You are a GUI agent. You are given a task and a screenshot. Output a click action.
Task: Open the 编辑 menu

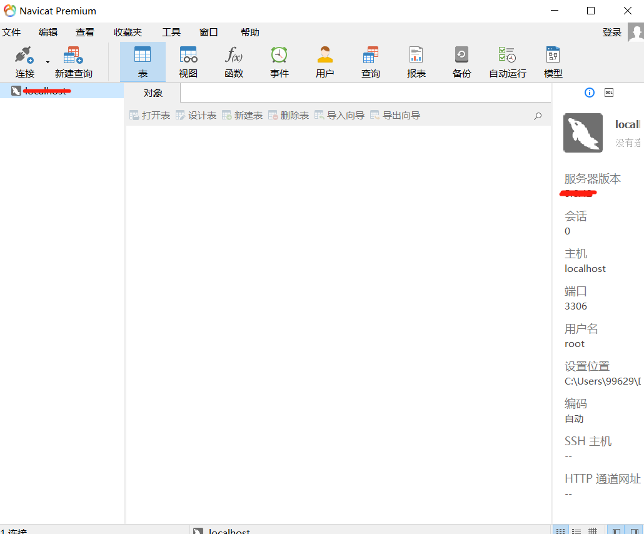coord(48,32)
